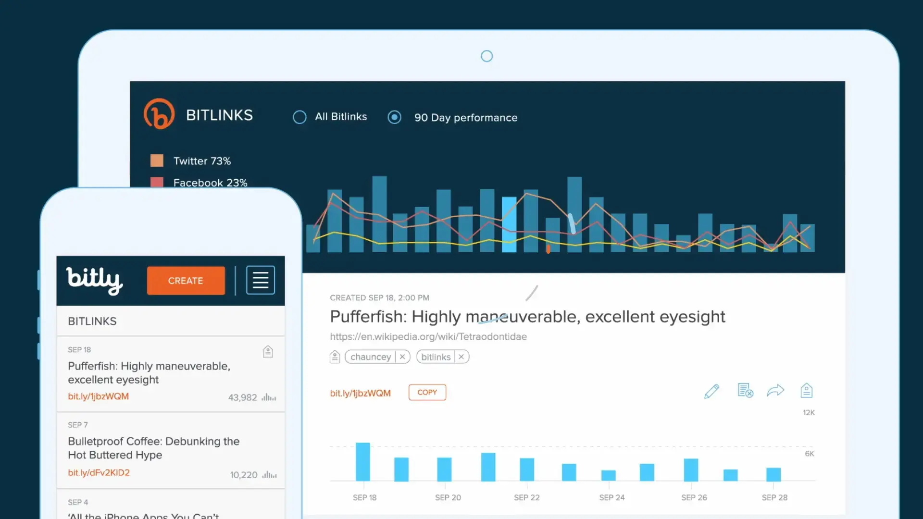923x519 pixels.
Task: Remove the chauncey tag
Action: click(x=402, y=357)
